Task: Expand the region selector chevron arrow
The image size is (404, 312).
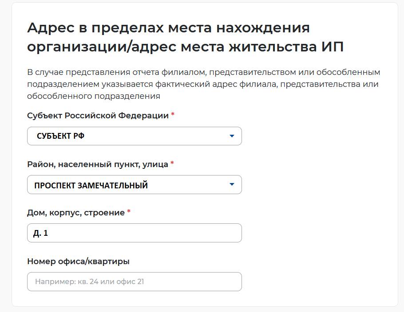Action: [x=232, y=136]
